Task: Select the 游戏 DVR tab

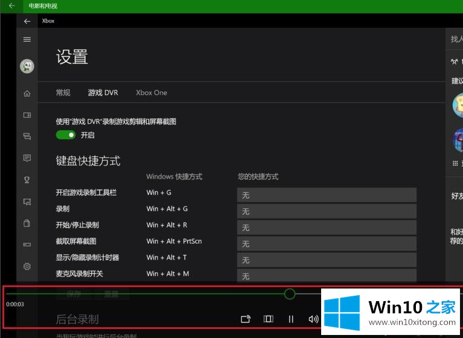Action: point(103,93)
